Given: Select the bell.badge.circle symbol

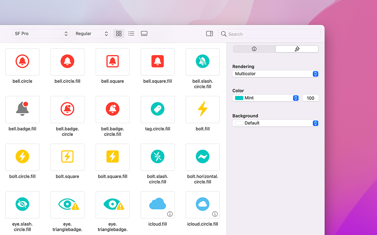Looking at the screenshot, I should (67, 109).
